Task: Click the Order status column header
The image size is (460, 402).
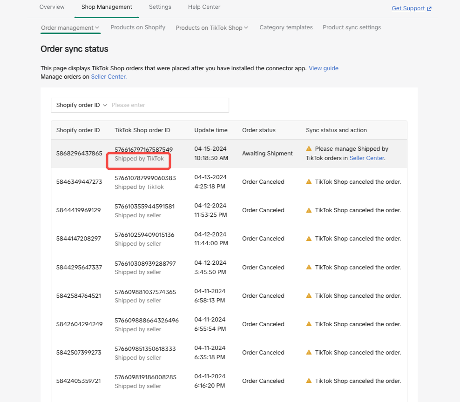Action: [259, 130]
